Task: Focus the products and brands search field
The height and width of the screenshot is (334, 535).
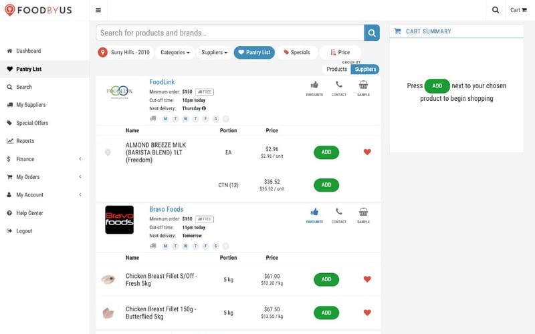Action: click(x=230, y=33)
